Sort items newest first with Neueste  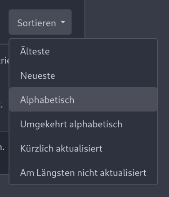83,76
